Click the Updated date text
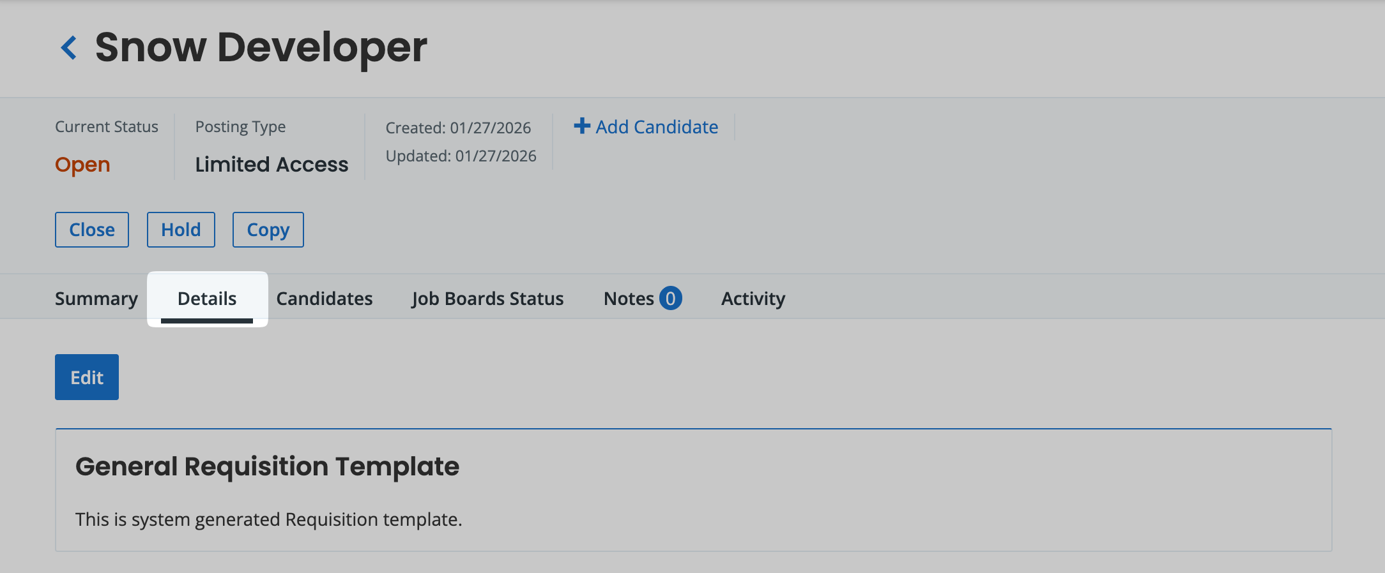The height and width of the screenshot is (573, 1385). tap(461, 156)
